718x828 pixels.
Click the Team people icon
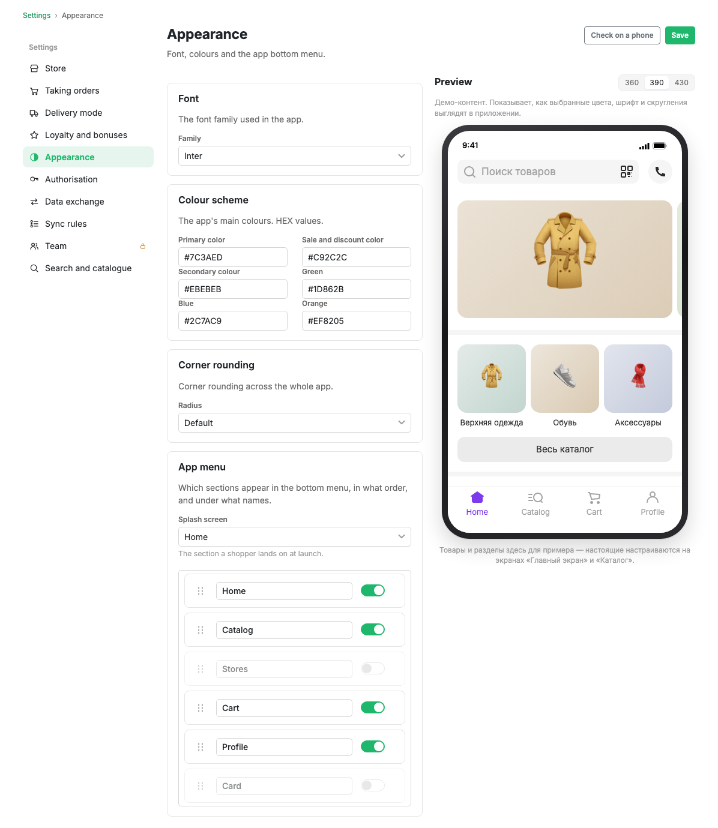[x=34, y=246]
